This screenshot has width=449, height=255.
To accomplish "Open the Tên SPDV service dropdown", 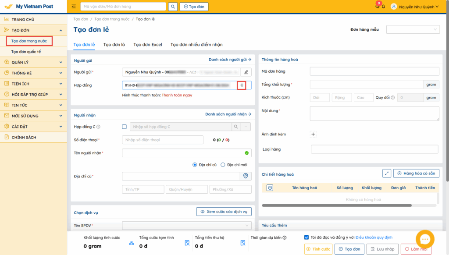I will point(187,225).
